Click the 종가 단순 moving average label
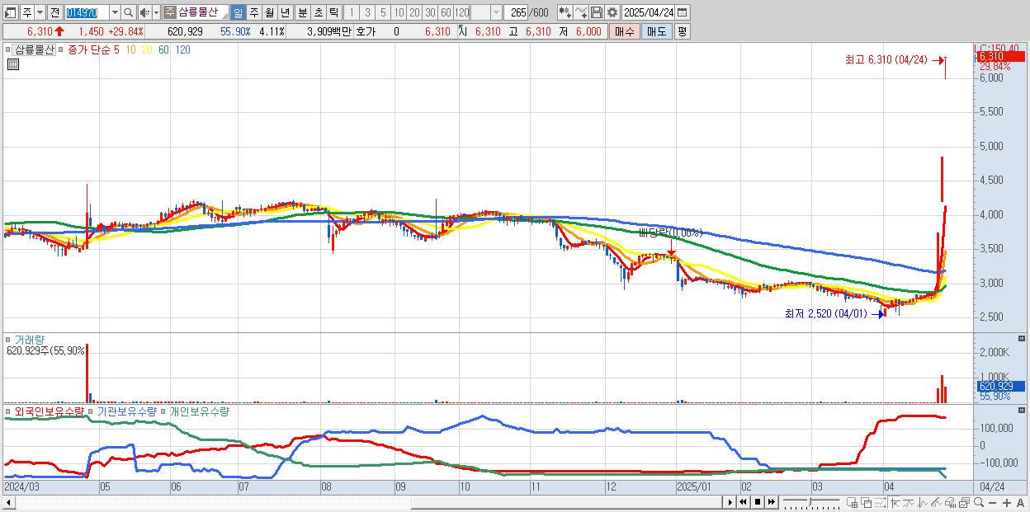The height and width of the screenshot is (512, 1030). click(x=87, y=49)
